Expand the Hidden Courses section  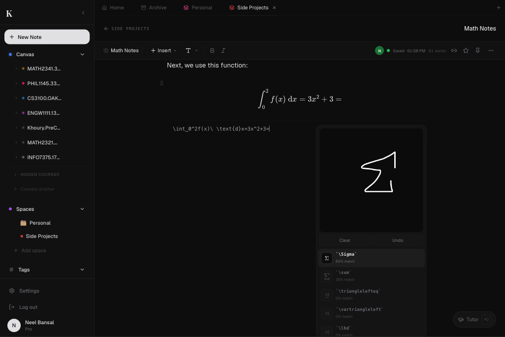(x=15, y=174)
